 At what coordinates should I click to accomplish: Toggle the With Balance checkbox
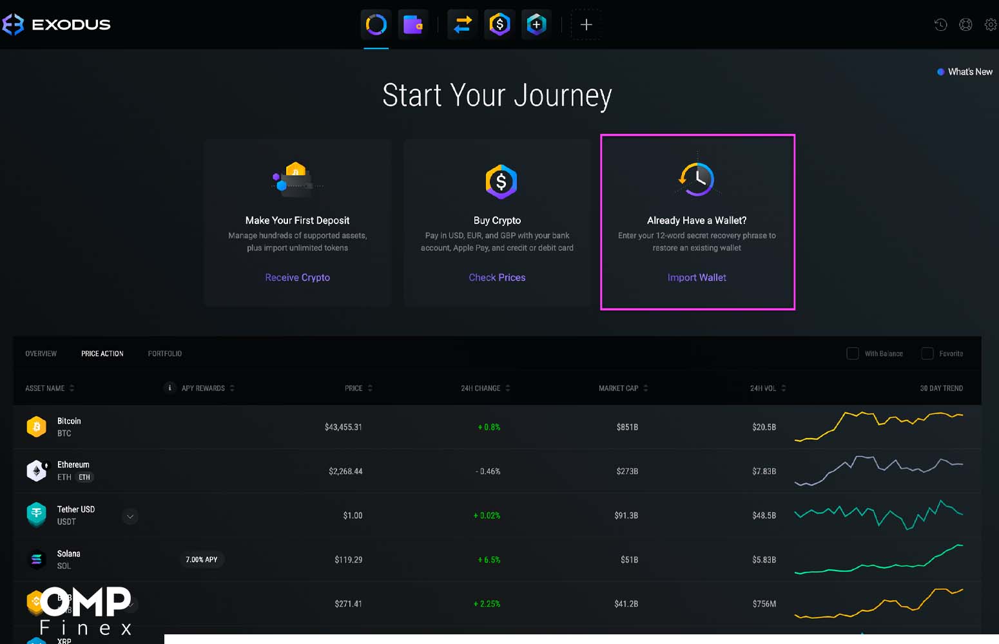pos(853,354)
